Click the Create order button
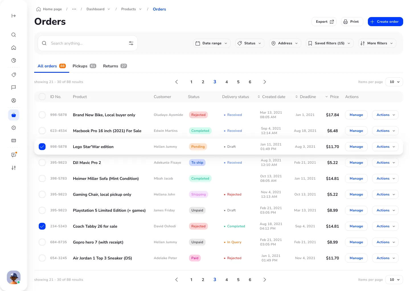 coord(385,22)
